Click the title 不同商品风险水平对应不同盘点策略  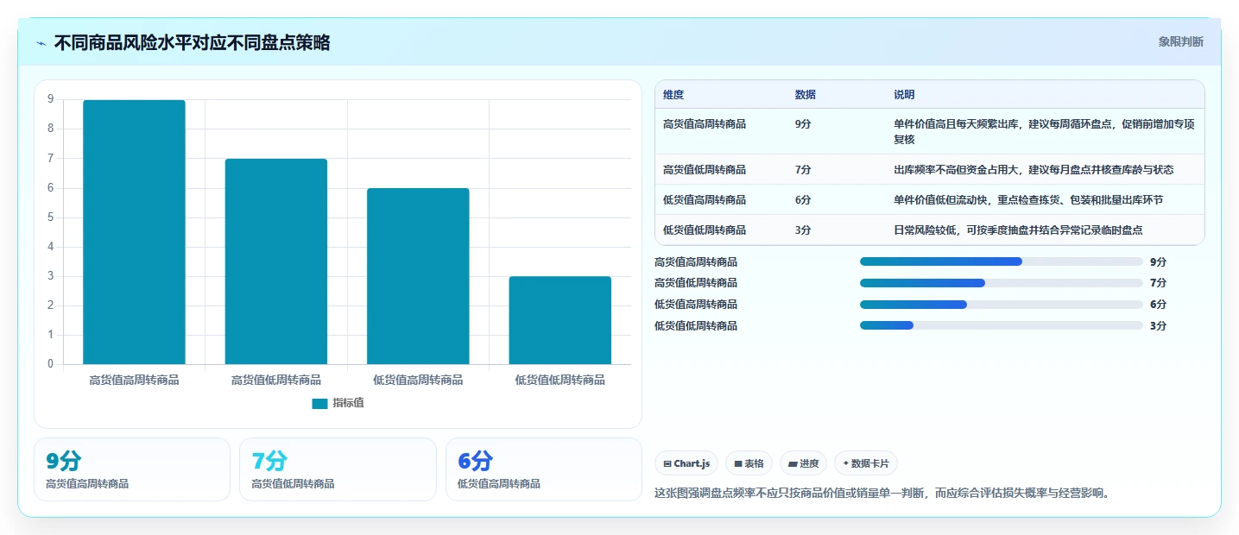(192, 43)
